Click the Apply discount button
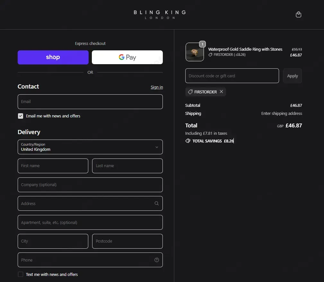The width and height of the screenshot is (324, 282). 293,76
